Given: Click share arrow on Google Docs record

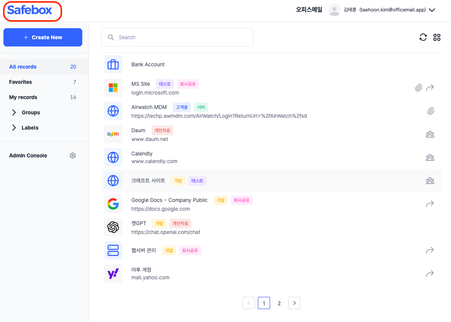Looking at the screenshot, I should tap(430, 204).
